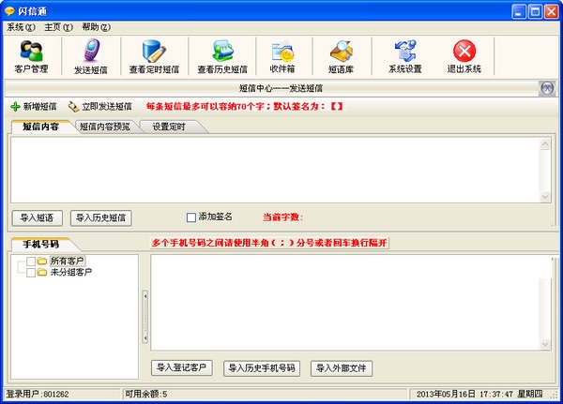Switch to the 短信内容预览 tab

[104, 127]
